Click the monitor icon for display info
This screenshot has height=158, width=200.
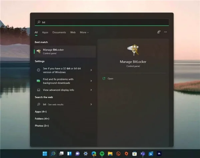tap(39, 90)
